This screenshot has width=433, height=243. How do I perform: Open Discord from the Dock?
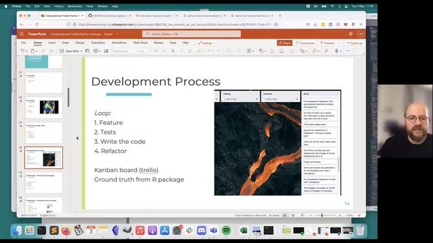tap(202, 230)
